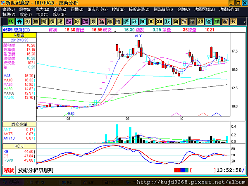Screen dimensions: 248x186
Task: Click the yellow 選 toolbar icon
Action: coord(60,21)
